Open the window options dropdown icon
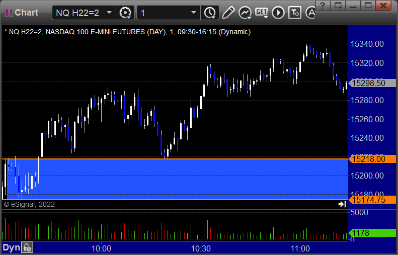The image size is (398, 255). click(338, 6)
